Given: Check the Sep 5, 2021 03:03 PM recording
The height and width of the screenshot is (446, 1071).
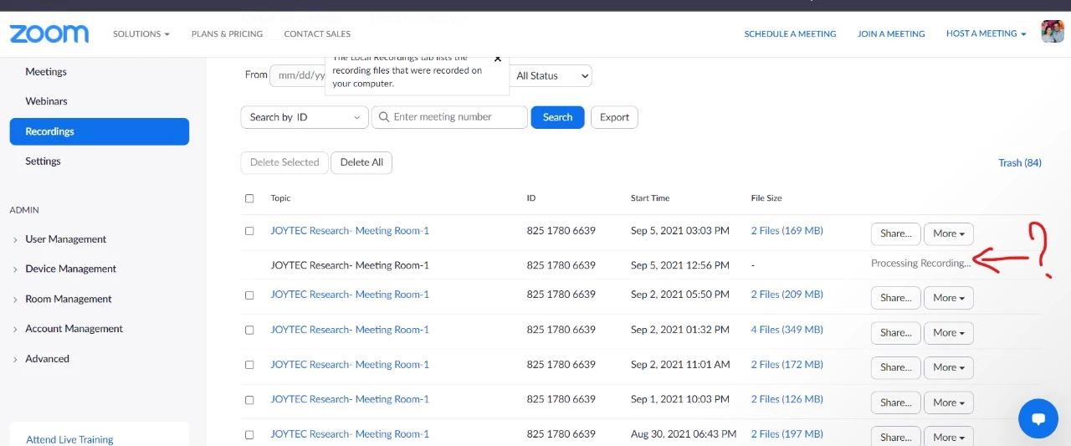Looking at the screenshot, I should pyautogui.click(x=249, y=231).
